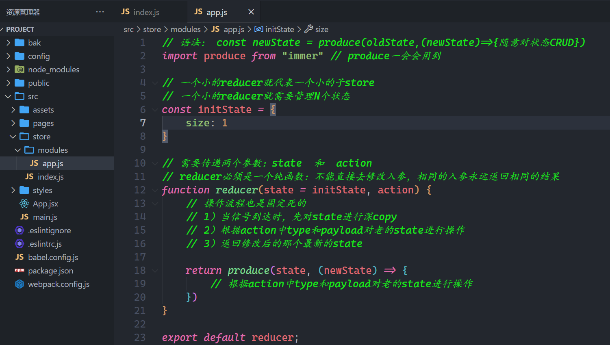610x345 pixels.
Task: Expand the bak folder chevron
Action: click(8, 43)
